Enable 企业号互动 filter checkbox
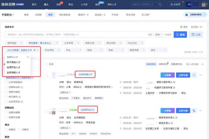Image resolution: width=209 pixels, height=139 pixels. click(6, 102)
